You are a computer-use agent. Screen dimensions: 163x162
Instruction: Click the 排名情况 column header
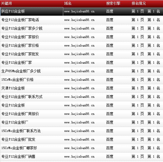point(138,4)
